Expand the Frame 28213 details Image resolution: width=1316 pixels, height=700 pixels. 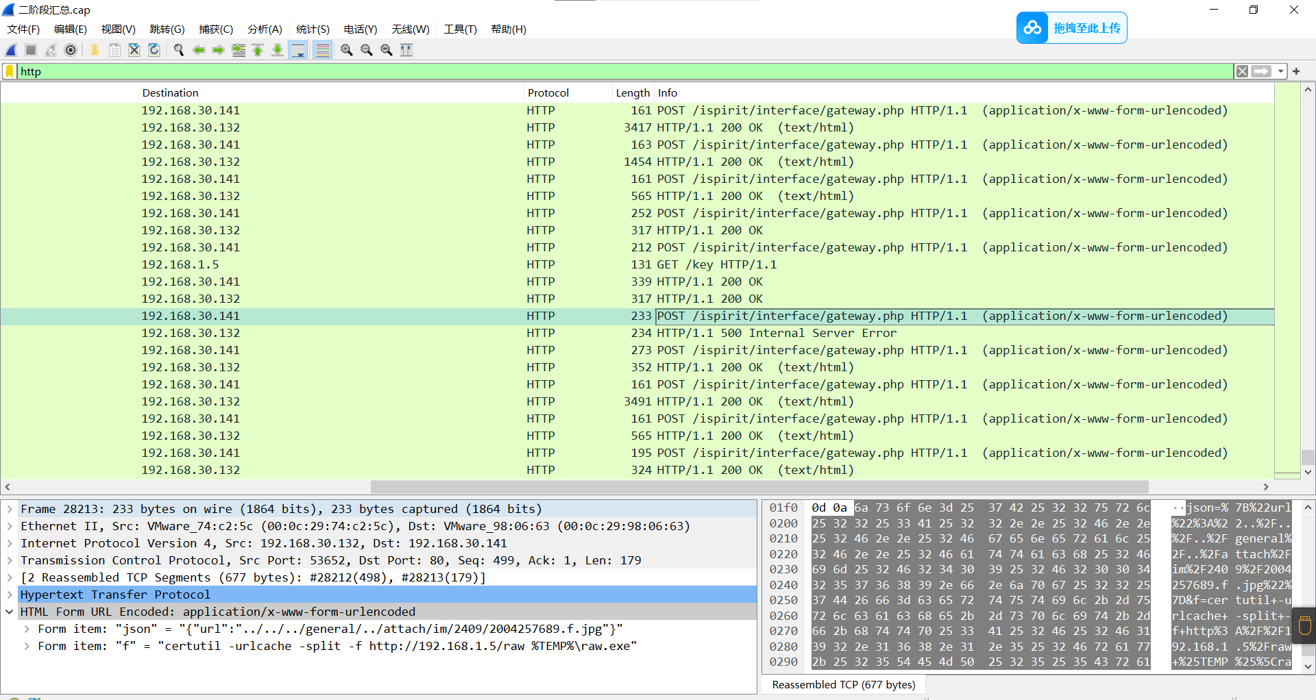tap(10, 509)
